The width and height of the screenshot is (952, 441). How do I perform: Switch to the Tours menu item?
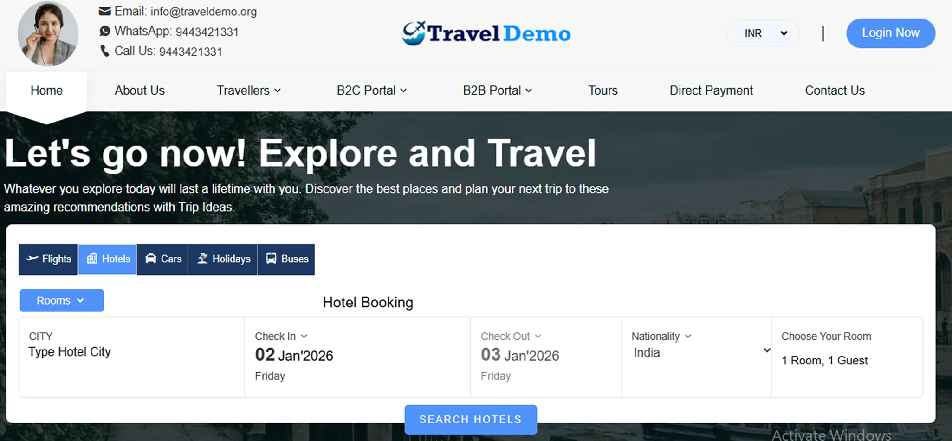(x=602, y=90)
